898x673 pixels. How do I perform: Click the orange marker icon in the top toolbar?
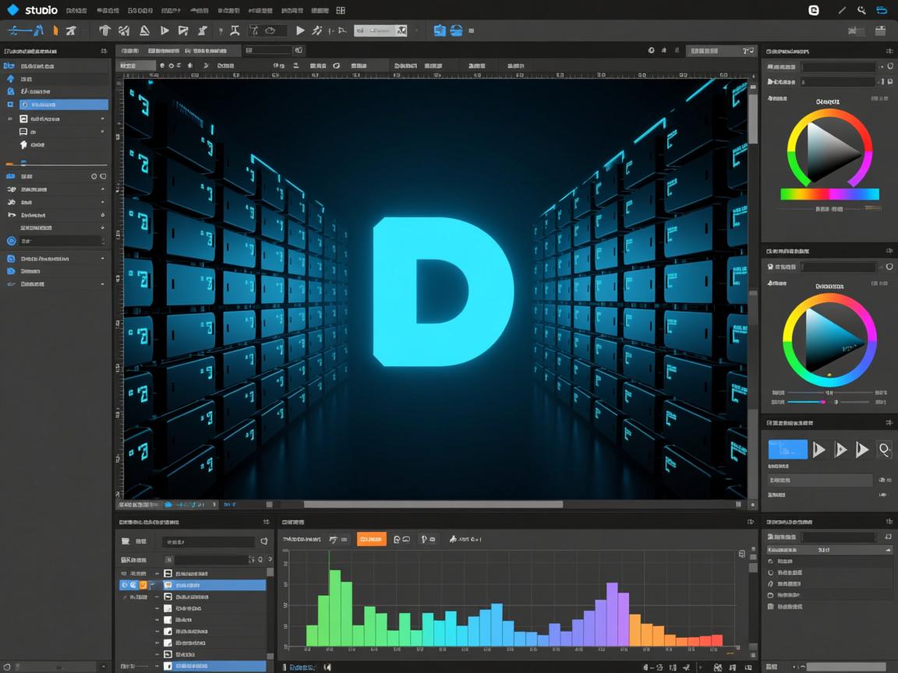pos(55,30)
